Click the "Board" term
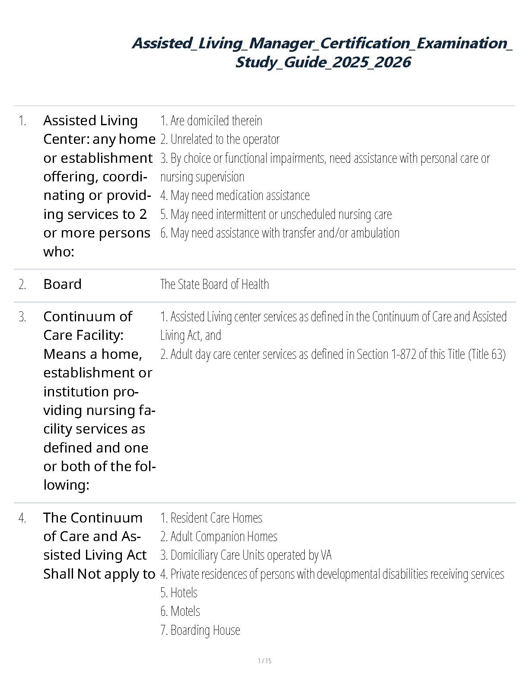 (x=63, y=284)
